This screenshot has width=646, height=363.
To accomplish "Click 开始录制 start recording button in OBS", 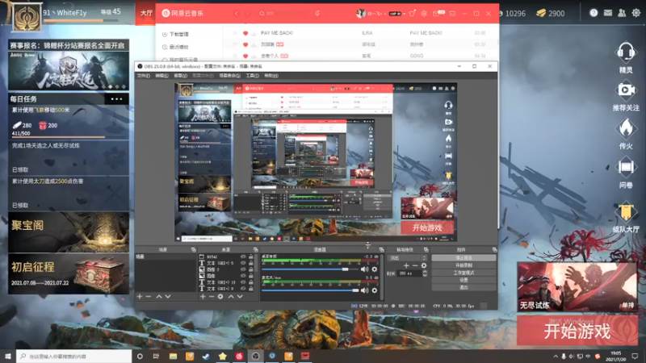I will pyautogui.click(x=464, y=265).
